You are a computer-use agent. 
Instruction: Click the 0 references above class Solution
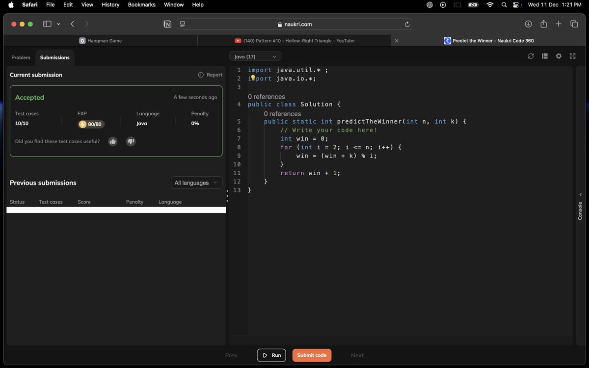click(x=267, y=97)
